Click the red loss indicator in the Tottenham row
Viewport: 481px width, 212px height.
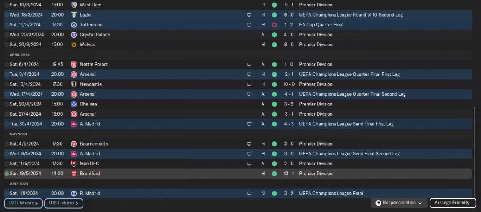point(274,25)
